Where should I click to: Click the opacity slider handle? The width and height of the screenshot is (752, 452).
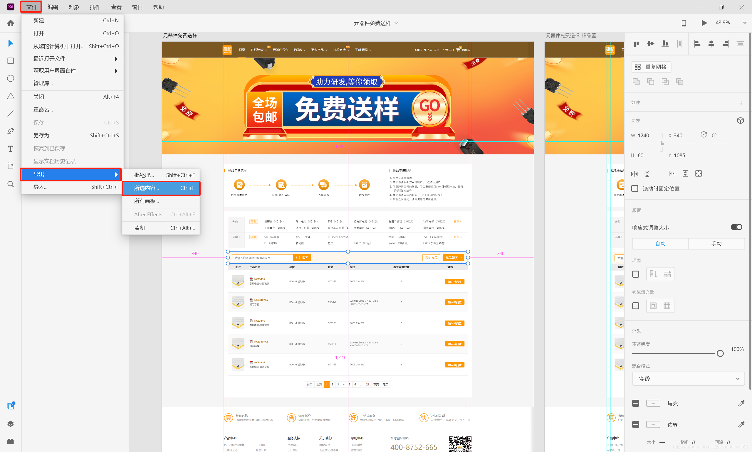720,353
